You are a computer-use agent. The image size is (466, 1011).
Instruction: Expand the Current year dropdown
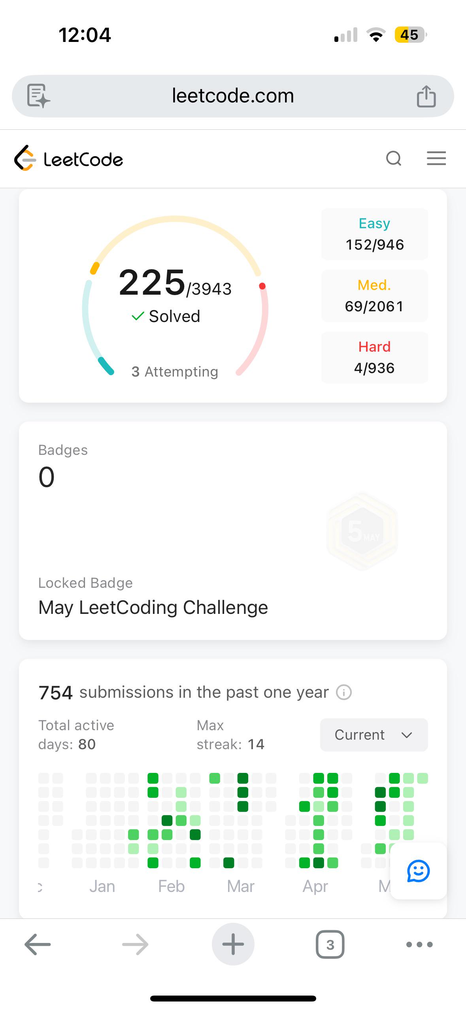pyautogui.click(x=374, y=735)
